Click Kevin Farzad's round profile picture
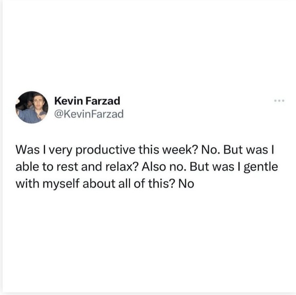296x295 pixels. pyautogui.click(x=32, y=107)
